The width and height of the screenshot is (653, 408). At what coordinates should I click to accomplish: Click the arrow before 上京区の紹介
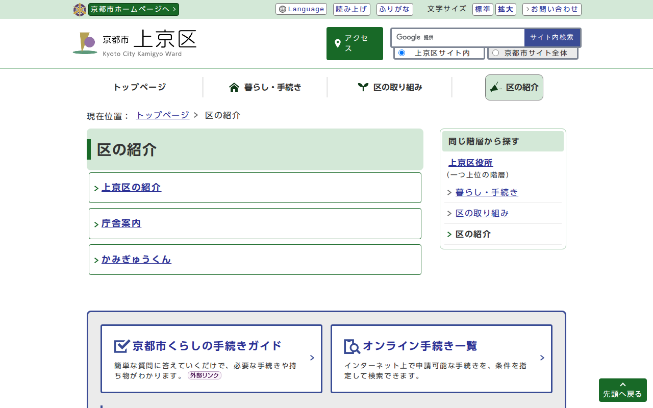coord(96,189)
